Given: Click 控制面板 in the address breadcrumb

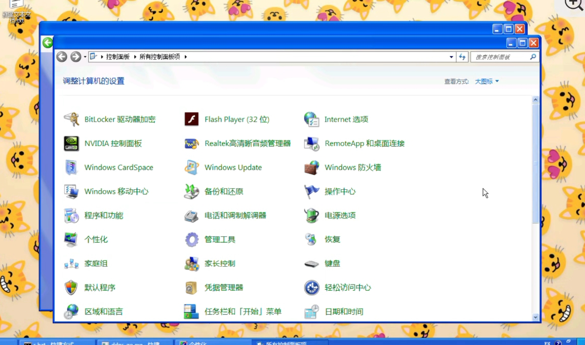Looking at the screenshot, I should [118, 57].
